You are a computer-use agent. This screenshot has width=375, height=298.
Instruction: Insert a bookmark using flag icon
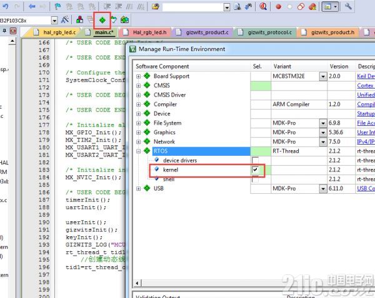[x=57, y=6]
